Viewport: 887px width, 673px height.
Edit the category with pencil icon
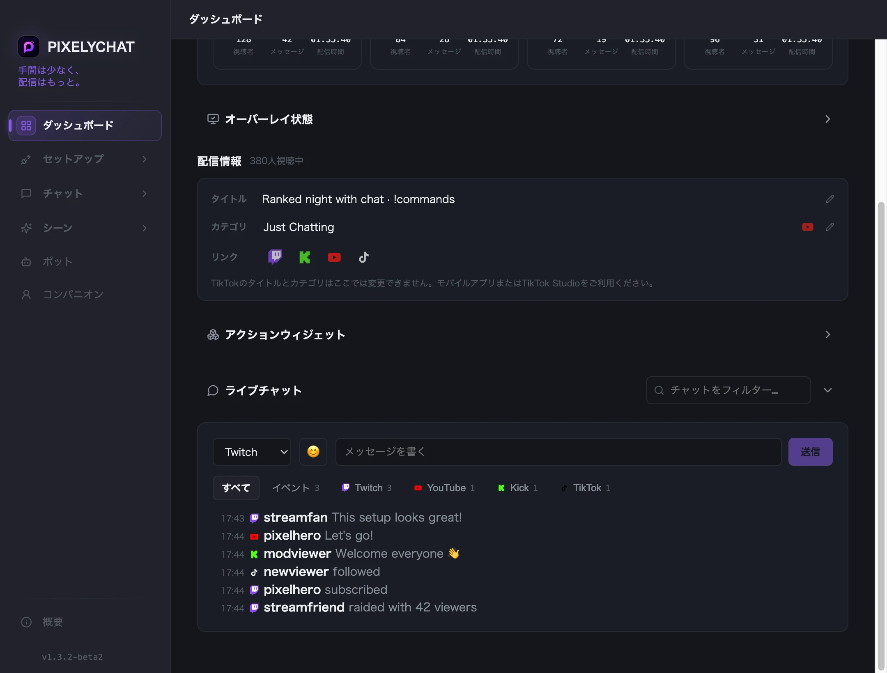tap(830, 227)
